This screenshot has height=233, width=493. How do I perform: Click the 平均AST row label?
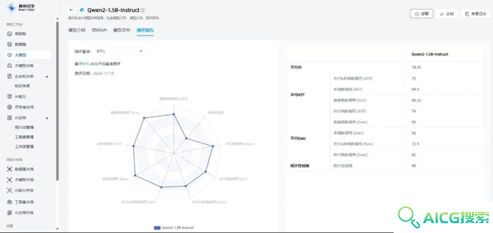pos(298,95)
